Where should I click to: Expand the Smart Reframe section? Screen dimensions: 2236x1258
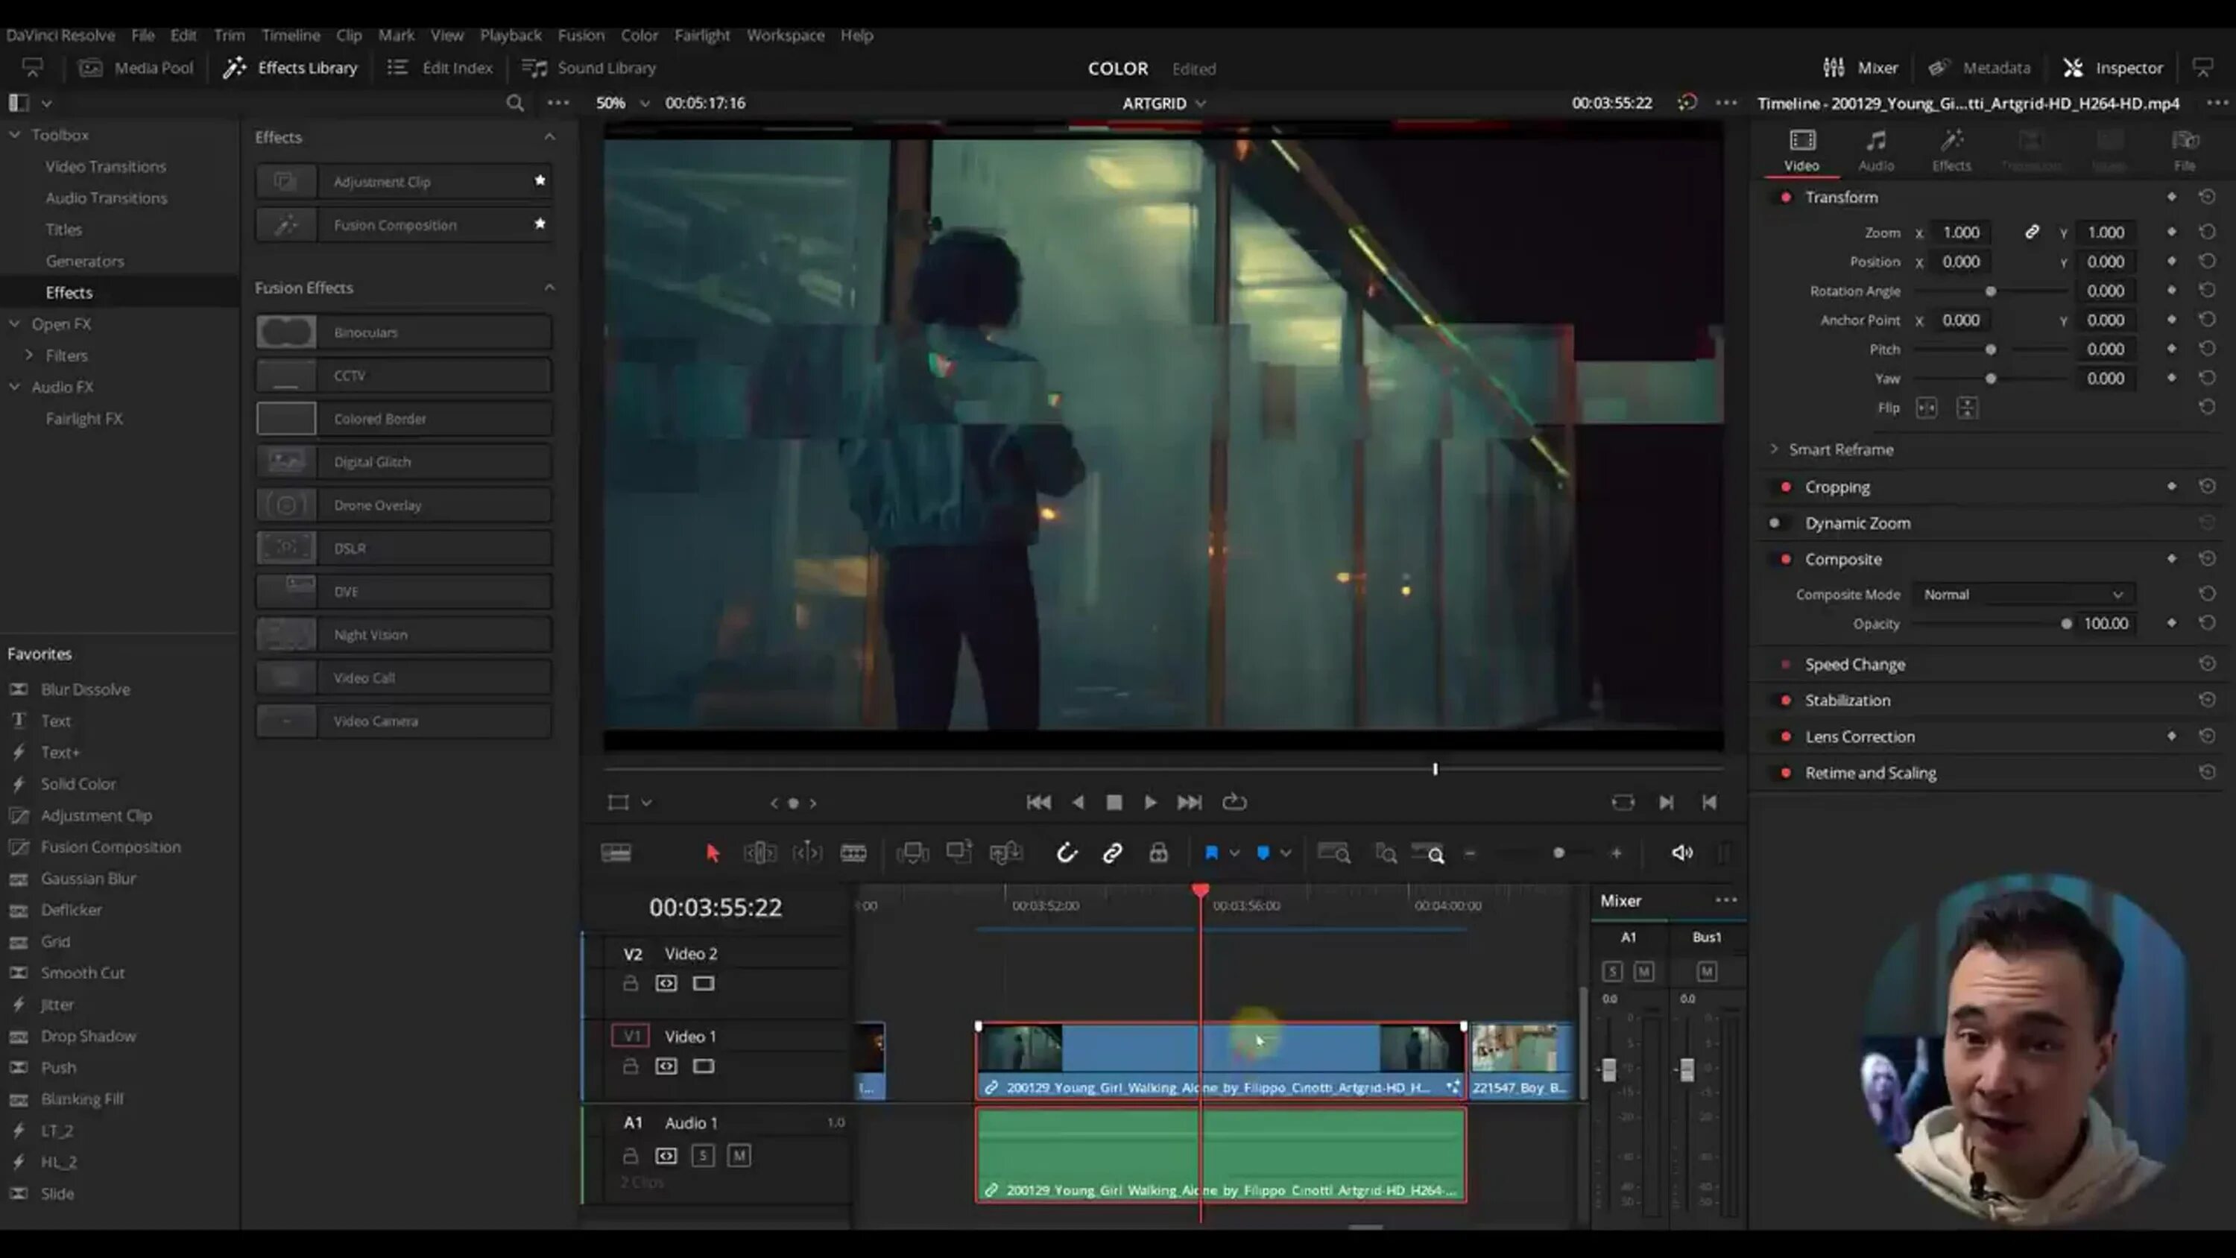1774,449
